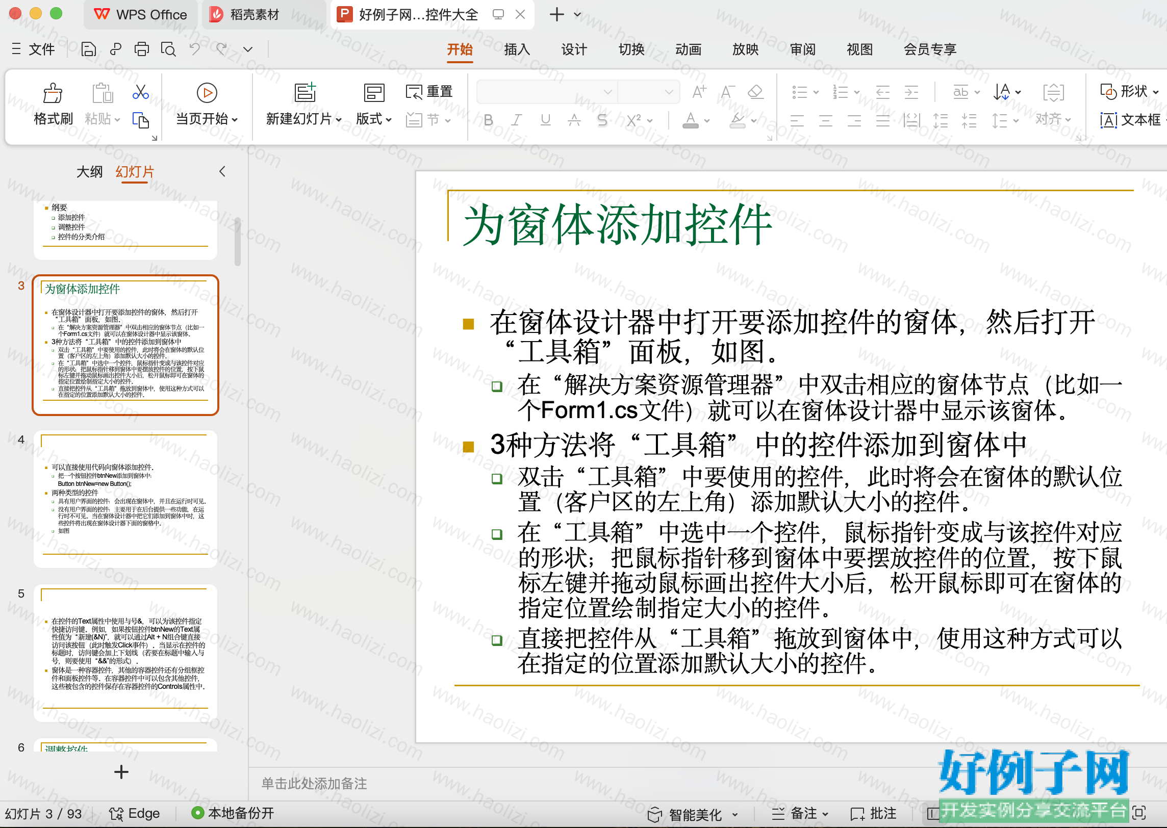Toggle Underline formatting

[545, 120]
